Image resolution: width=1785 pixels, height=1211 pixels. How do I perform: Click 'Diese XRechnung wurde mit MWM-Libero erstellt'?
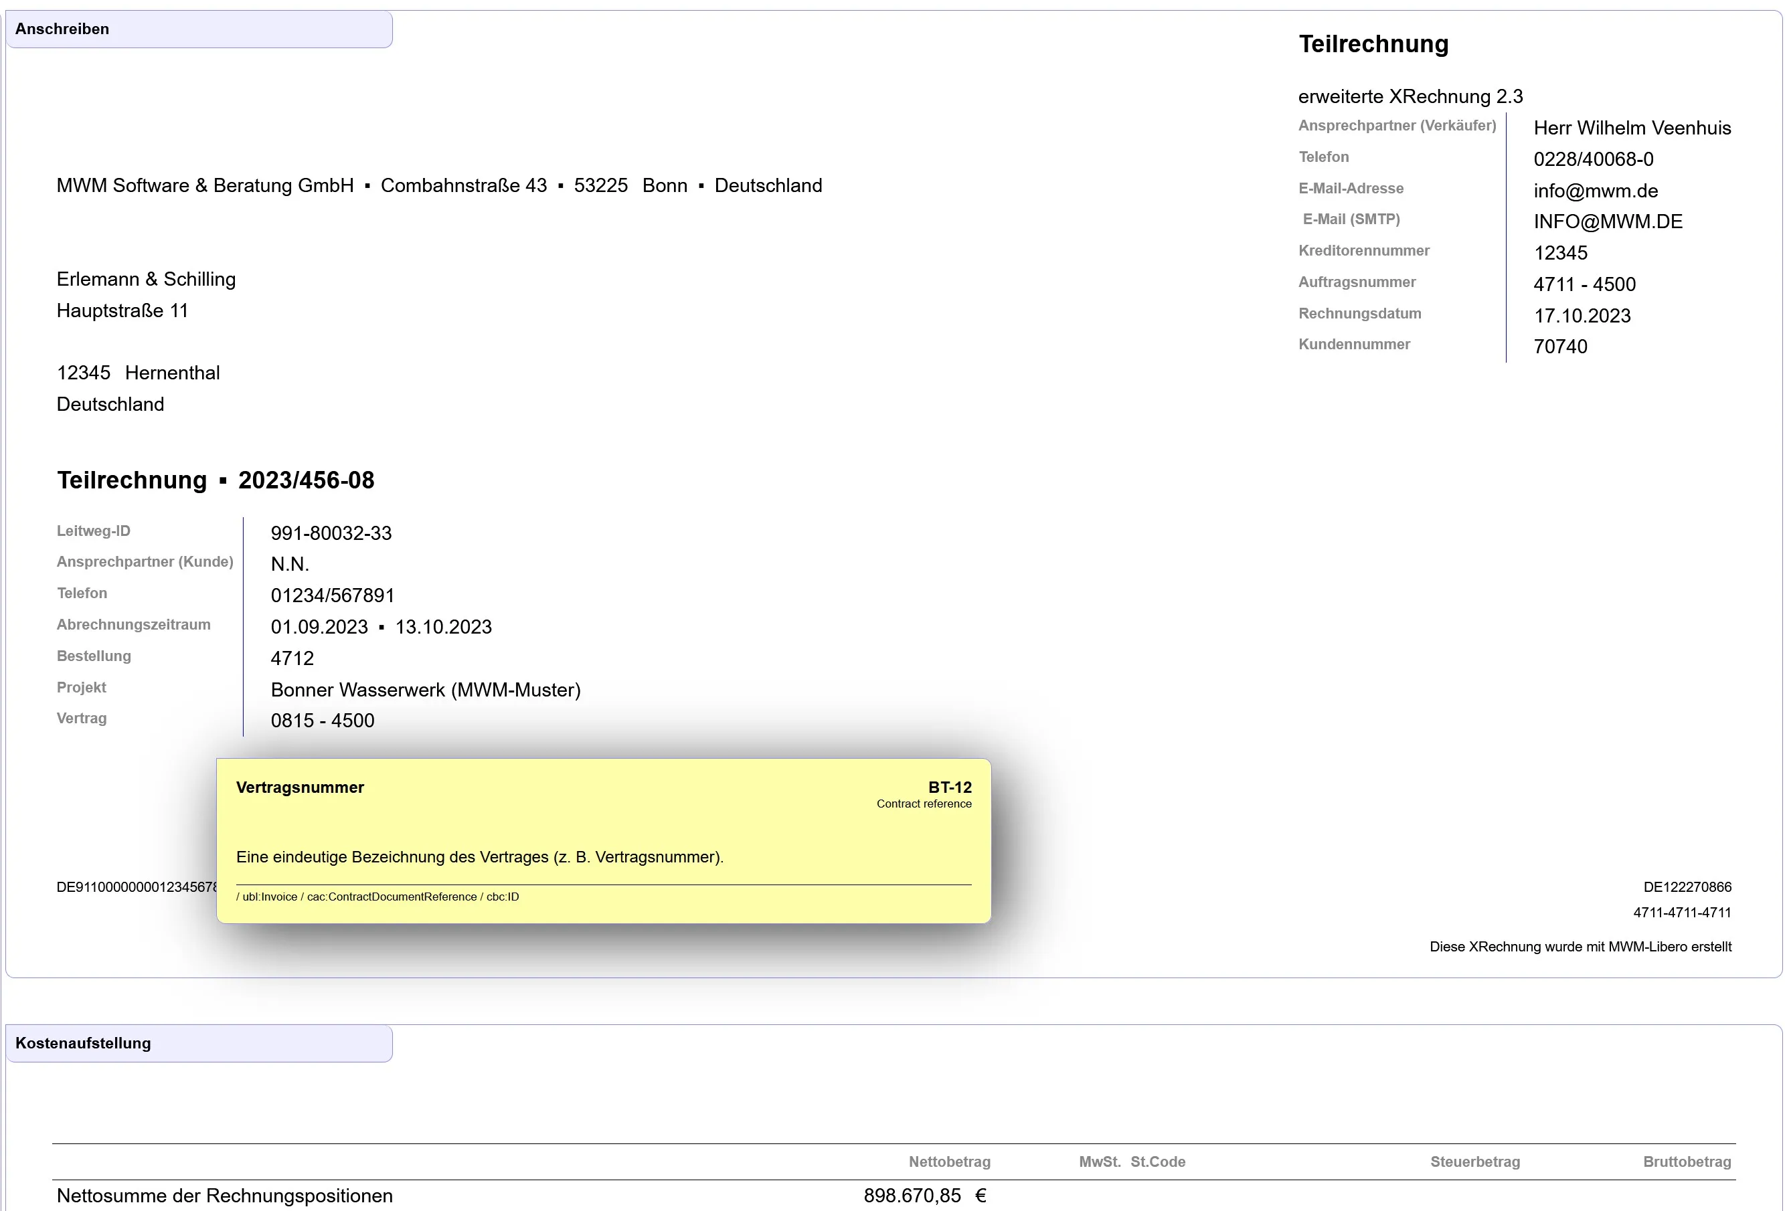pyautogui.click(x=1581, y=947)
